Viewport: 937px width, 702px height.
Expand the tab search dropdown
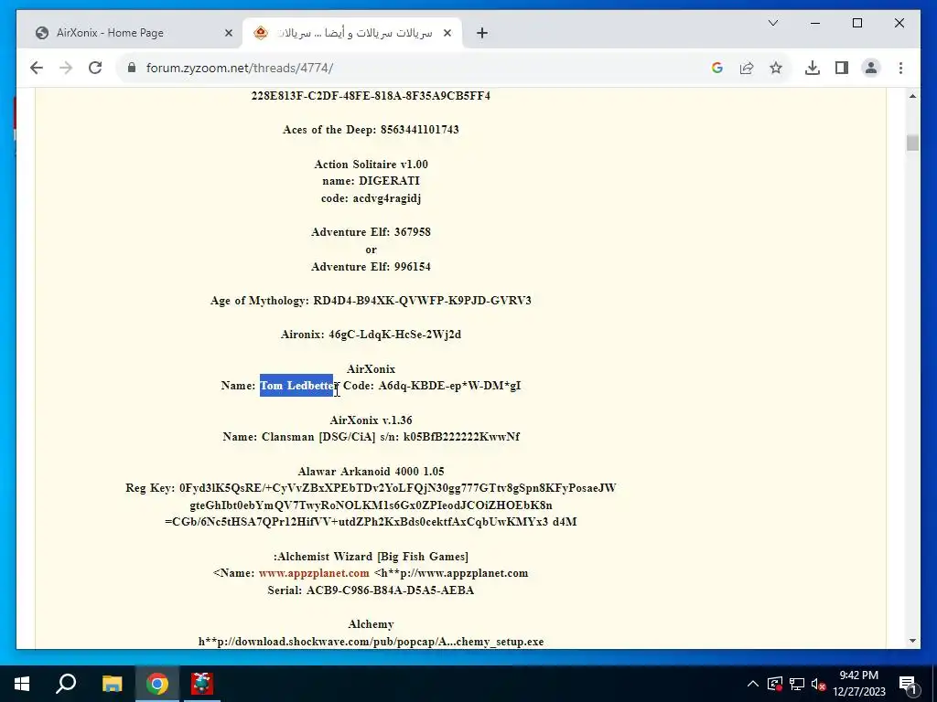coord(772,23)
